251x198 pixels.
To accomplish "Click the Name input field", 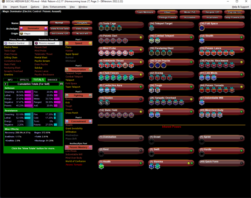I will [x=34, y=23].
